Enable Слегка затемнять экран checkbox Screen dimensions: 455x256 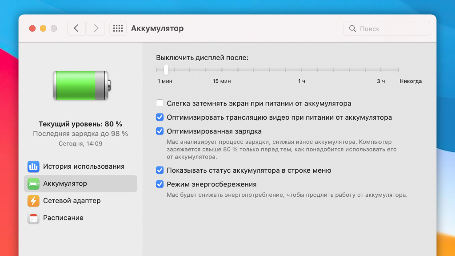pyautogui.click(x=160, y=103)
